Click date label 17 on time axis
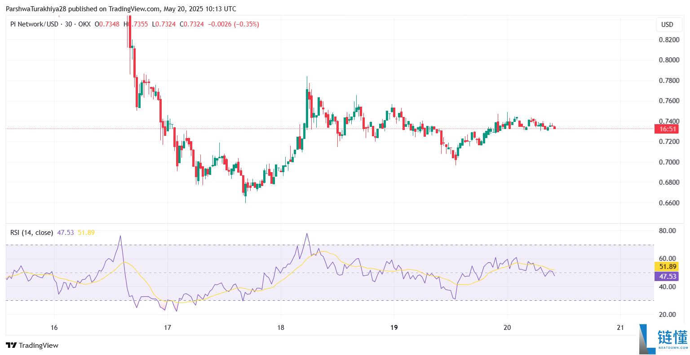 168,328
